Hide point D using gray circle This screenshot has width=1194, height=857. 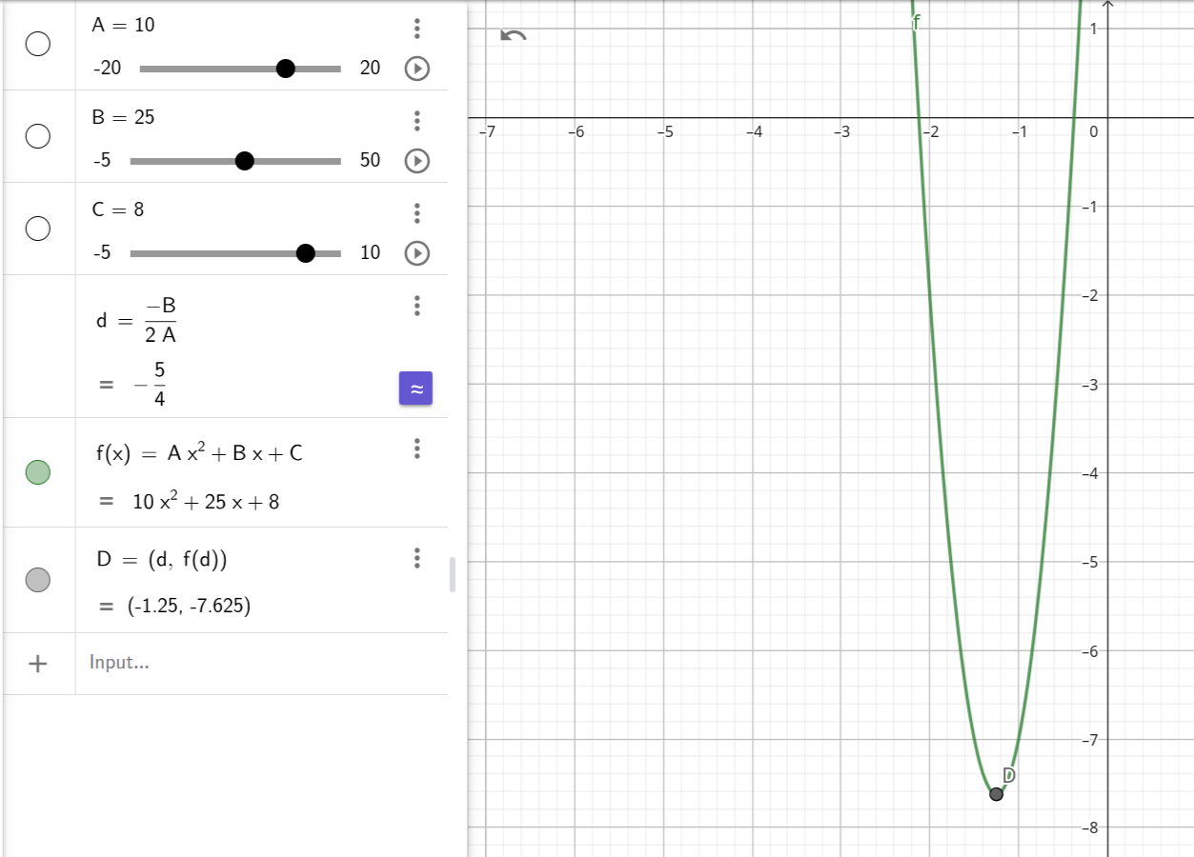pyautogui.click(x=38, y=579)
